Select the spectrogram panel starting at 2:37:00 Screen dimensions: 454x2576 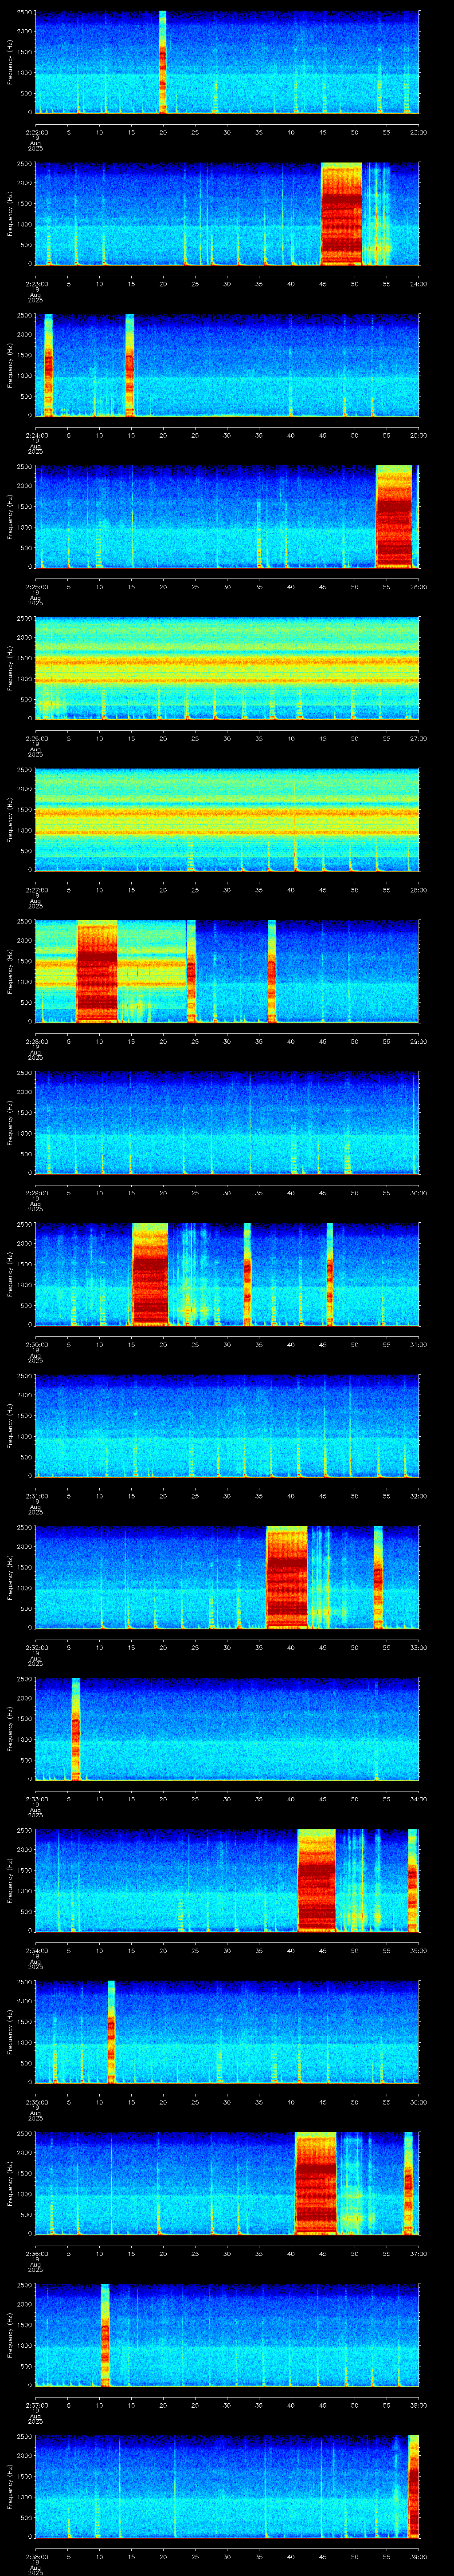click(227, 2335)
